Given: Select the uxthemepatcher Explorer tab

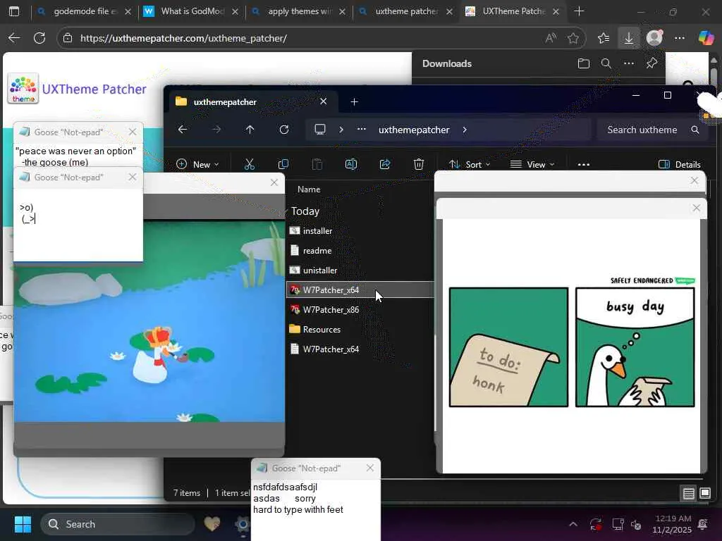Looking at the screenshot, I should (251, 101).
